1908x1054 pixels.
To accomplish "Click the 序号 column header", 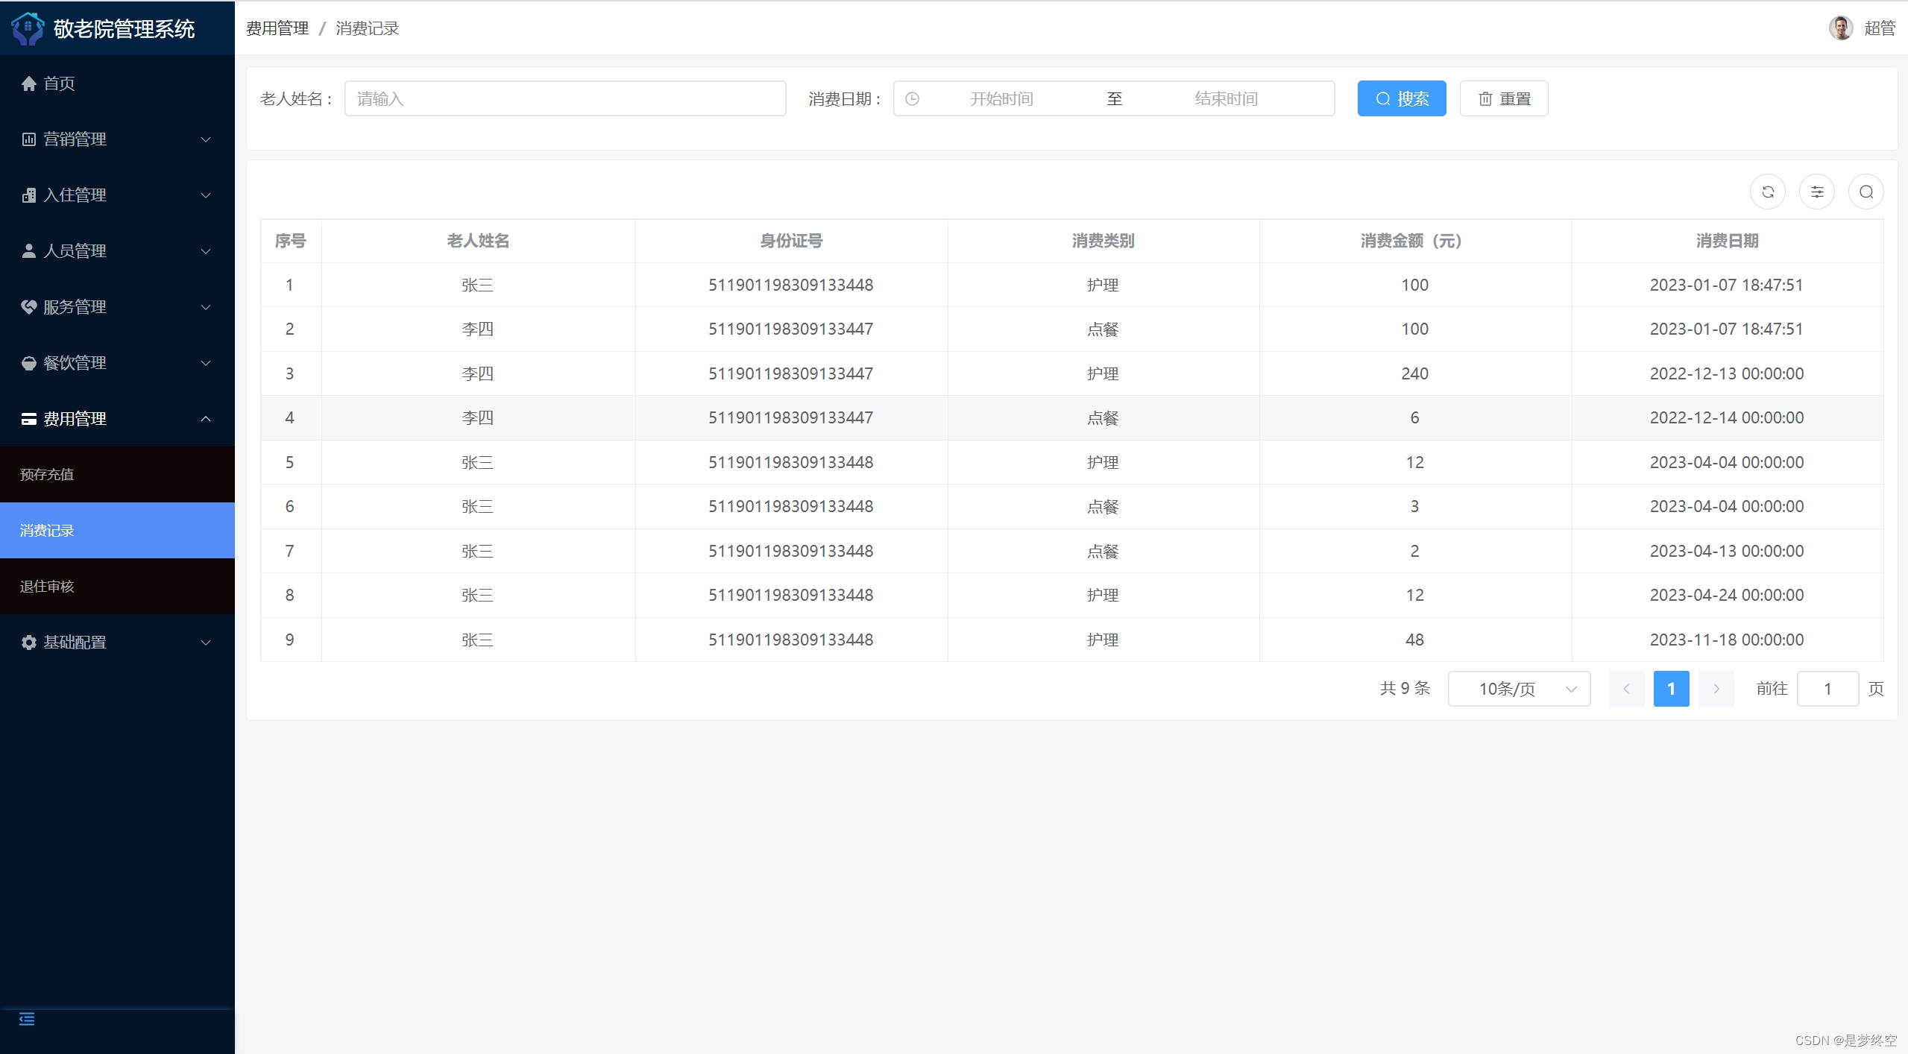I will 290,241.
